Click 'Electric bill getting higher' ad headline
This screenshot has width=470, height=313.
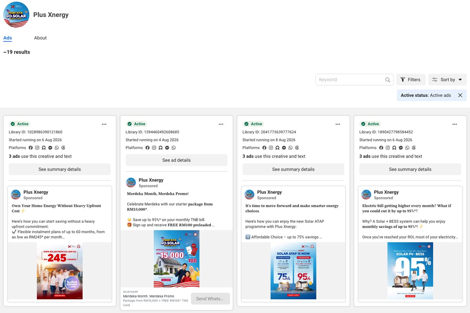pyautogui.click(x=407, y=208)
